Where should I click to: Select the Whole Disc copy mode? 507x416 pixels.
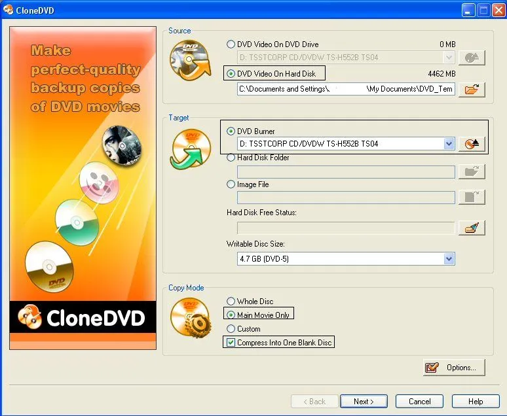[x=231, y=302]
